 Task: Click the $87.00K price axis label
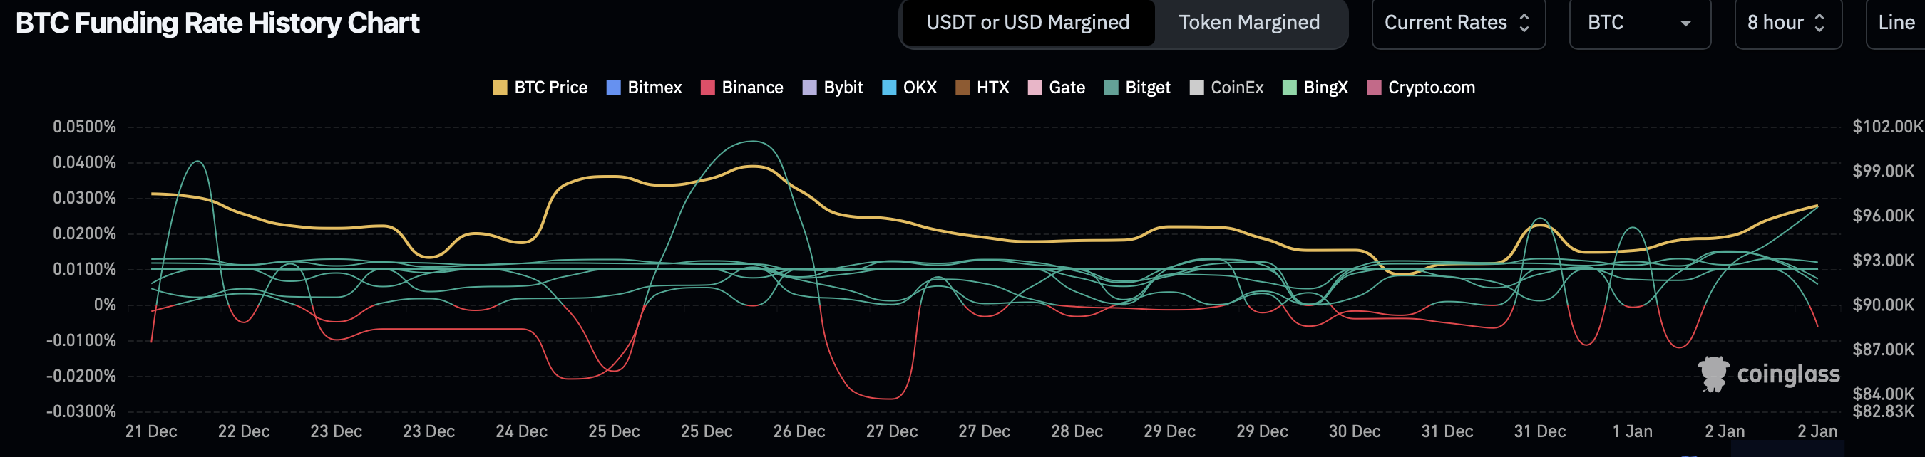tap(1883, 350)
